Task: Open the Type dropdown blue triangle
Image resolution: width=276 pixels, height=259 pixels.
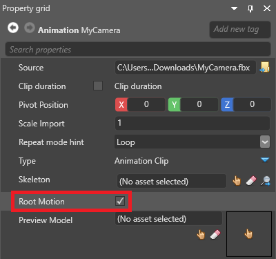Action: pos(265,160)
